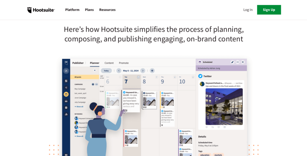The image size is (307, 156).
Task: Add a new campaign with plus icon
Action: 93,84
